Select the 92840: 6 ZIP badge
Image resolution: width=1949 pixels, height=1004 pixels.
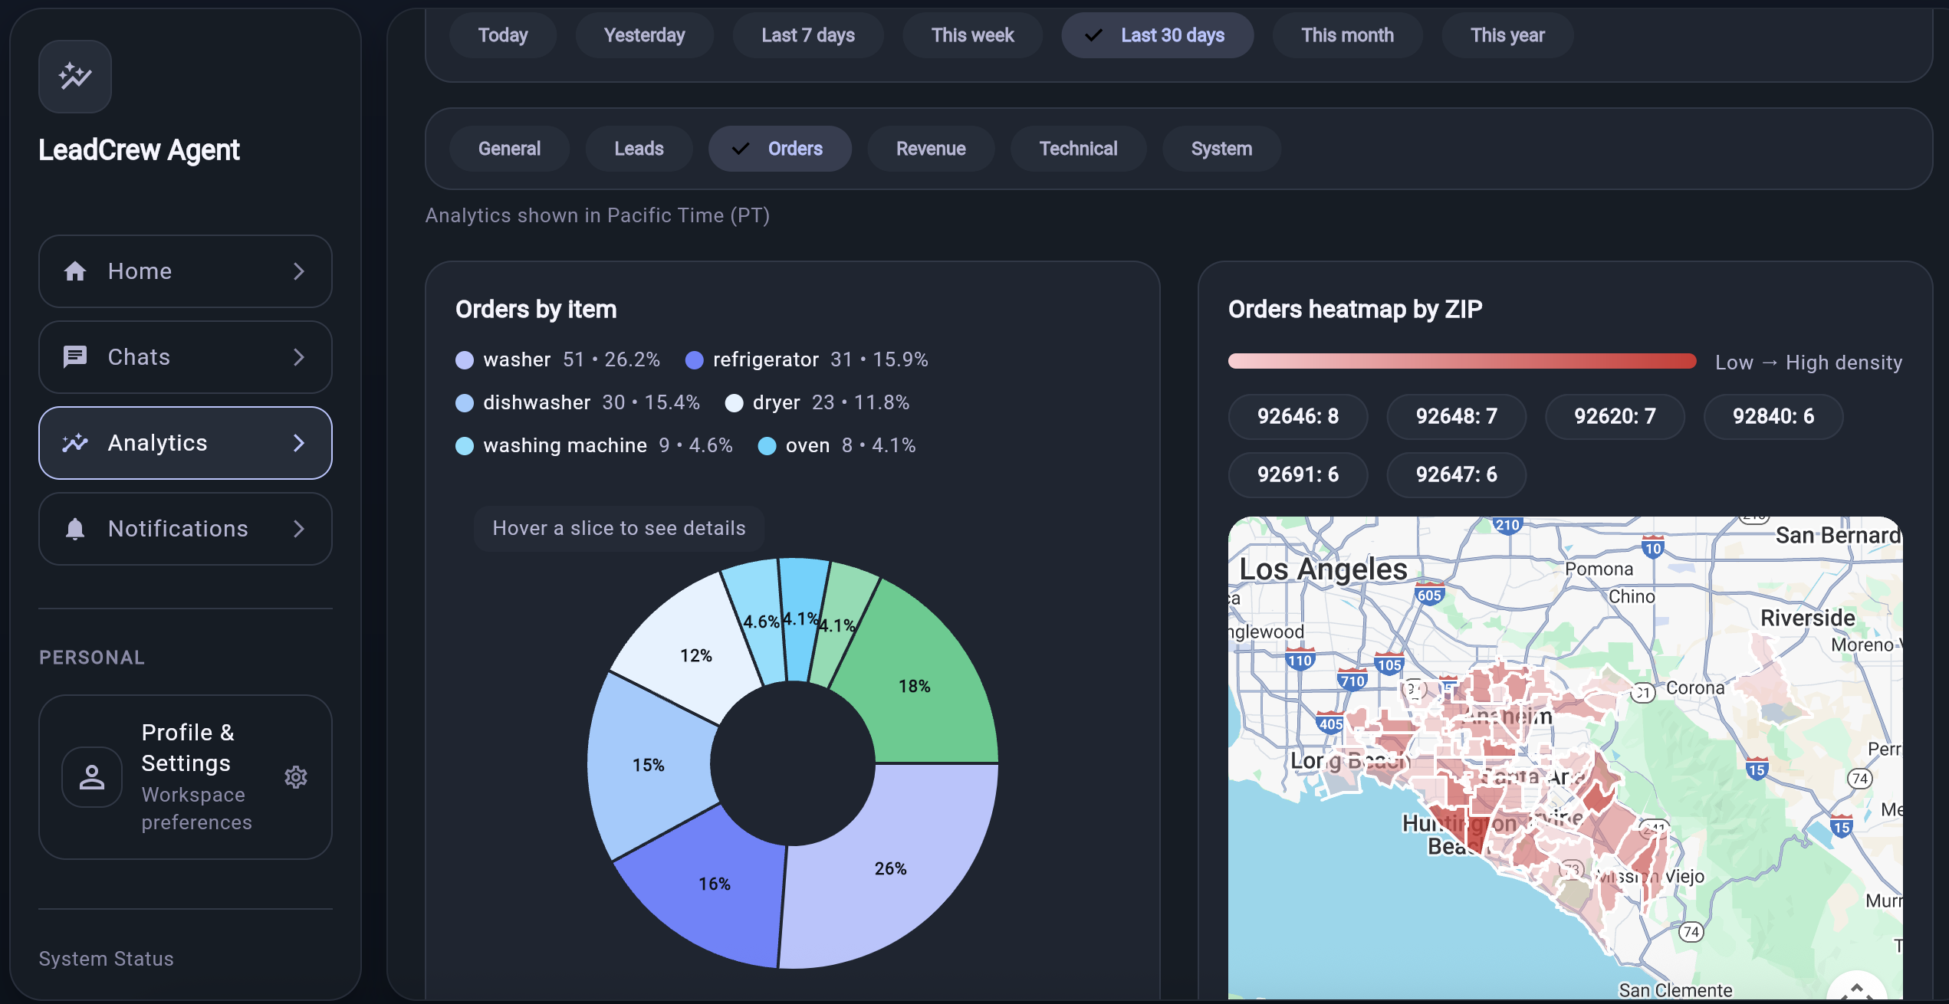click(x=1773, y=416)
